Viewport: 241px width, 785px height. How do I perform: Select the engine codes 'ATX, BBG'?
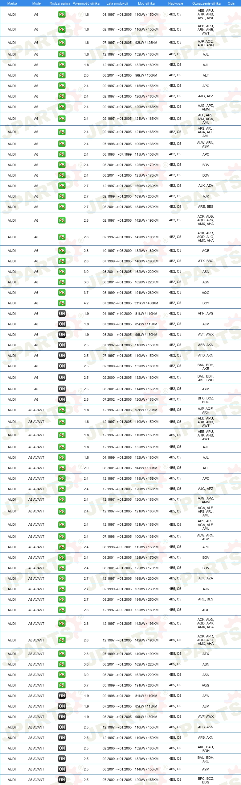[206, 261]
